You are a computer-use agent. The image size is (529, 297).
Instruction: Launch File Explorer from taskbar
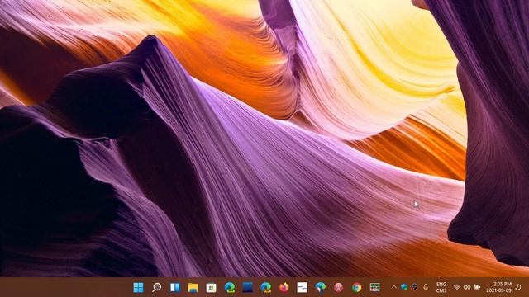[x=193, y=287]
